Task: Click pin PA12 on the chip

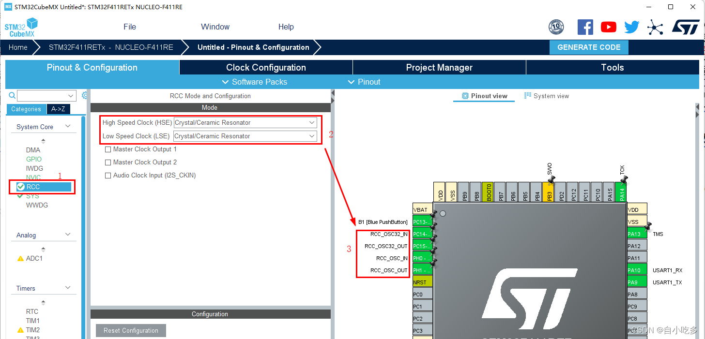Action: click(x=637, y=246)
